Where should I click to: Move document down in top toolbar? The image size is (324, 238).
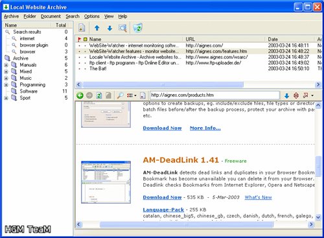pos(110,28)
